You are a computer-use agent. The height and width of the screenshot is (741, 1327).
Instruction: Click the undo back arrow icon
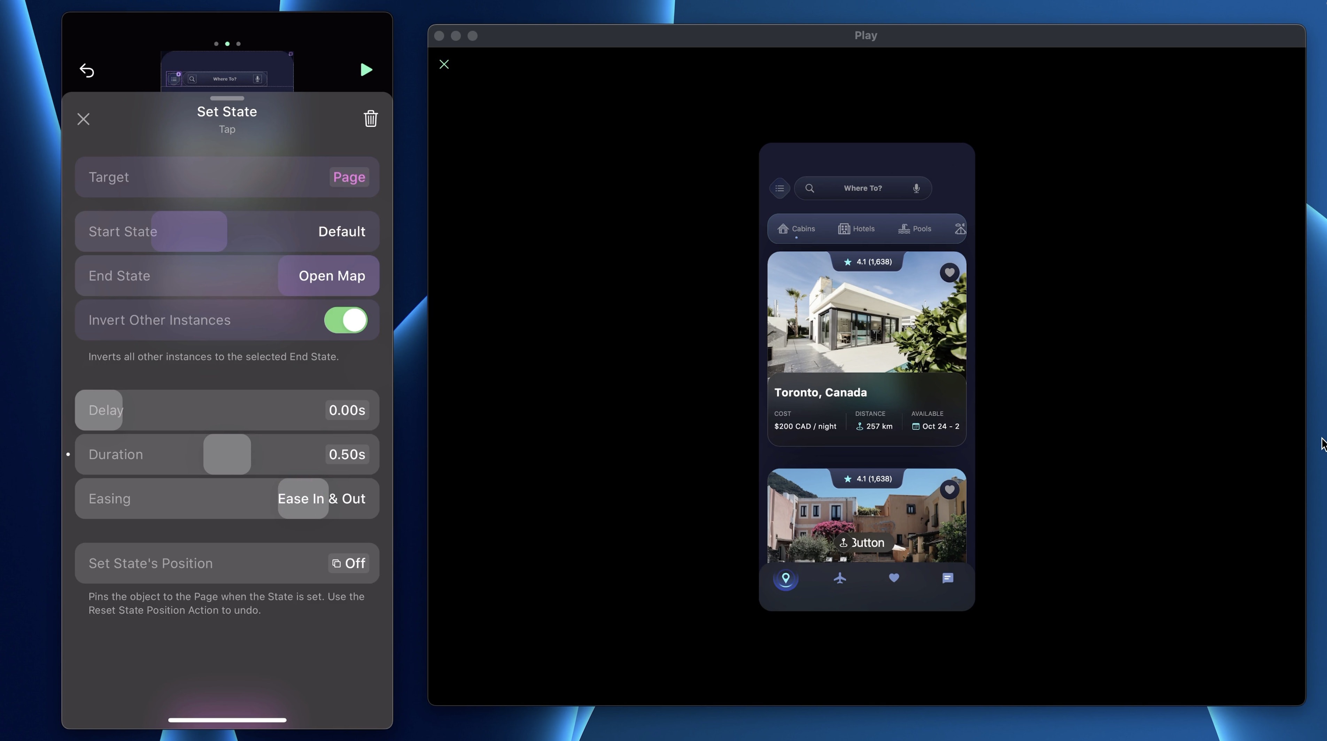click(x=87, y=71)
